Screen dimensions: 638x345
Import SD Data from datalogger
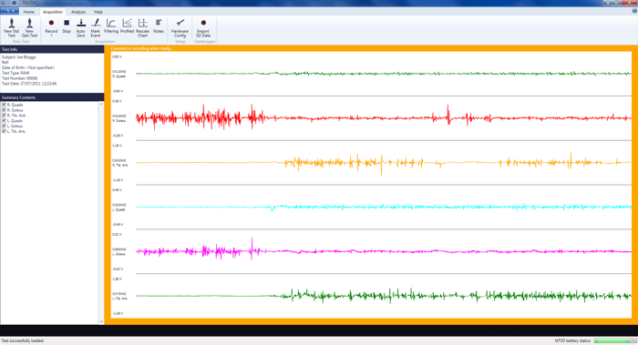point(203,27)
